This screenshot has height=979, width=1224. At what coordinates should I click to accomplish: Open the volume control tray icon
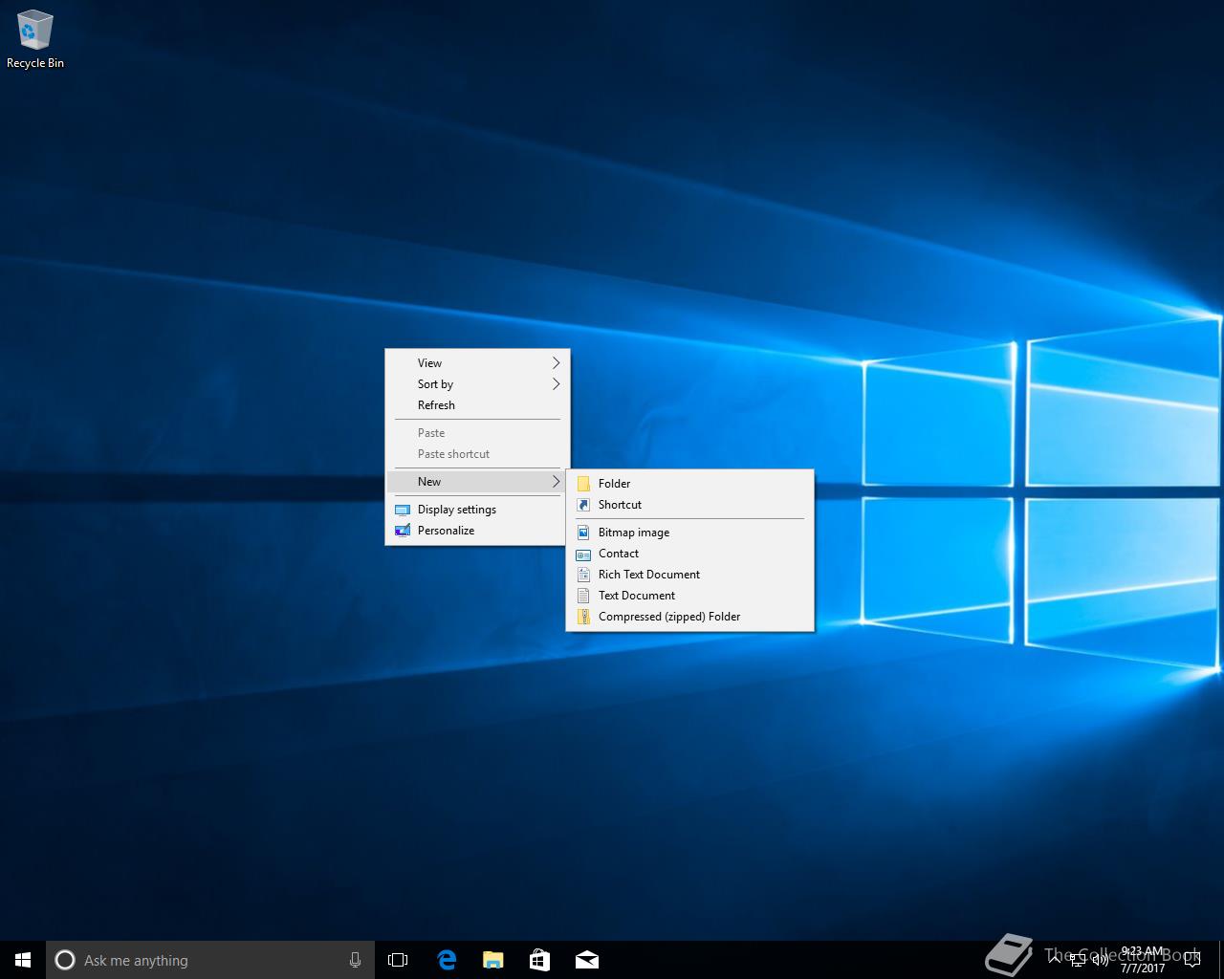(1101, 960)
